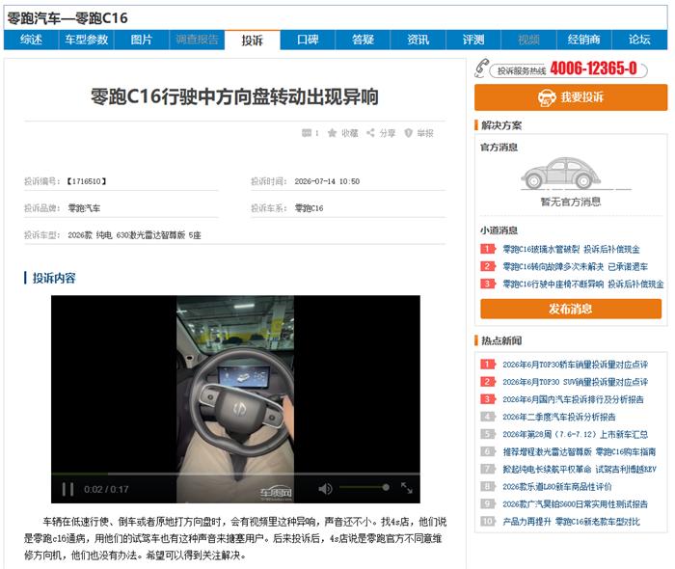Open 零跑C16转向故障多次未解决 link
The width and height of the screenshot is (675, 569).
[x=575, y=266]
